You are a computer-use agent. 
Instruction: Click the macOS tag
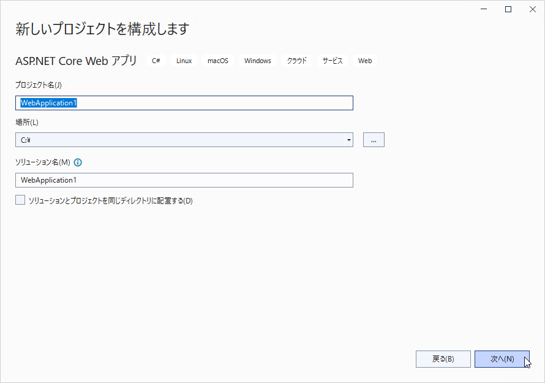pyautogui.click(x=218, y=61)
